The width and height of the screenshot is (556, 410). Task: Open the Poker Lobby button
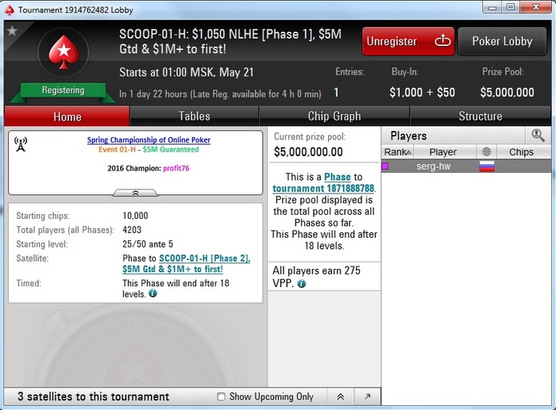(502, 41)
